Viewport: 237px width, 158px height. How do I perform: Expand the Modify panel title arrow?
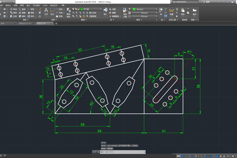28,20
